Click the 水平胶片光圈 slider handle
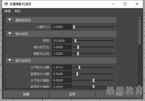This screenshot has height=101, width=145. pyautogui.click(x=79, y=68)
